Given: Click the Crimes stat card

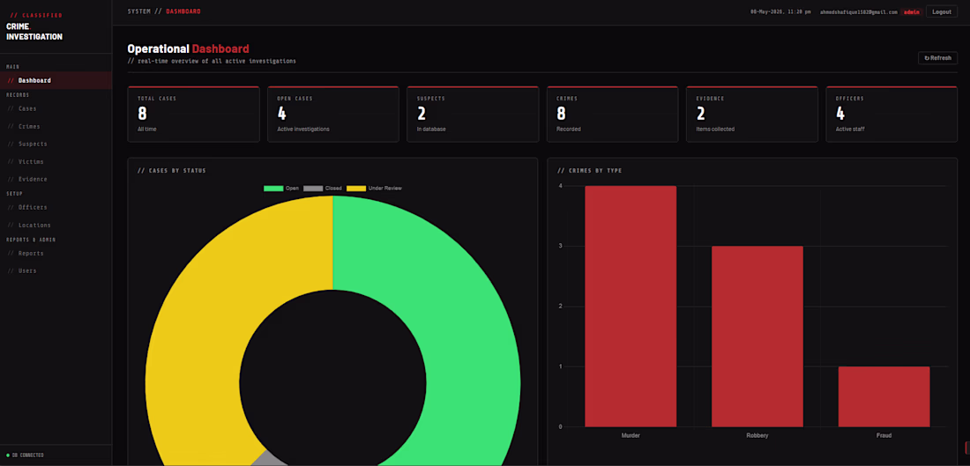Looking at the screenshot, I should click(613, 115).
